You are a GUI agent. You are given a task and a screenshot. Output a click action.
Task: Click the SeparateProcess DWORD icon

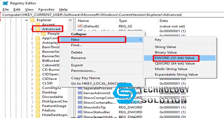pos(80,88)
